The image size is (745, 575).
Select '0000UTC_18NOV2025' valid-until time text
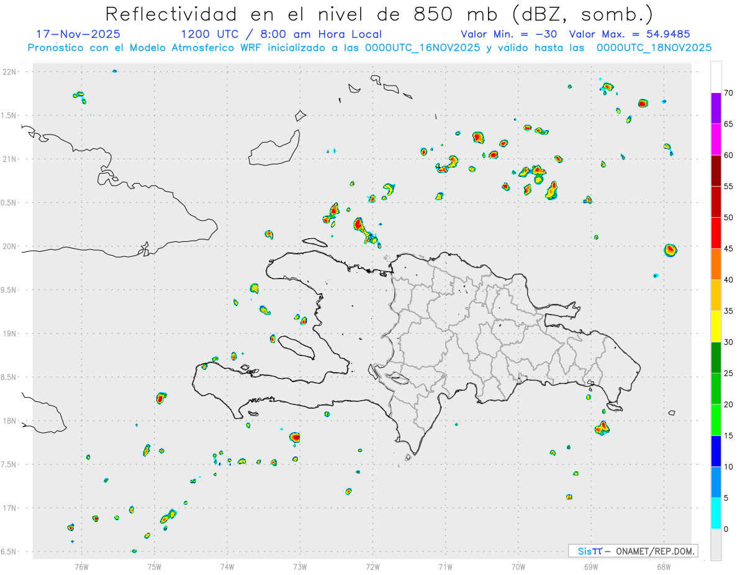(654, 48)
